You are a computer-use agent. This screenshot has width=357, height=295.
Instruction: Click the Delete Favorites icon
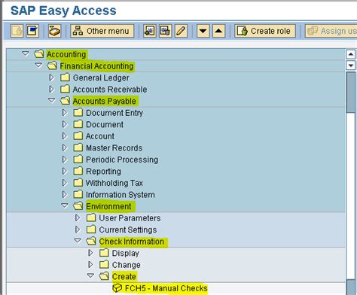point(165,31)
